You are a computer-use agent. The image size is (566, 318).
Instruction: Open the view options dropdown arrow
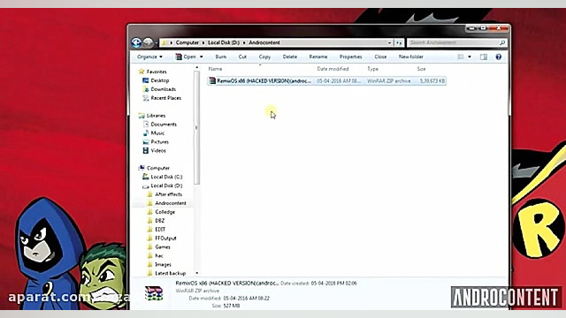[470, 57]
